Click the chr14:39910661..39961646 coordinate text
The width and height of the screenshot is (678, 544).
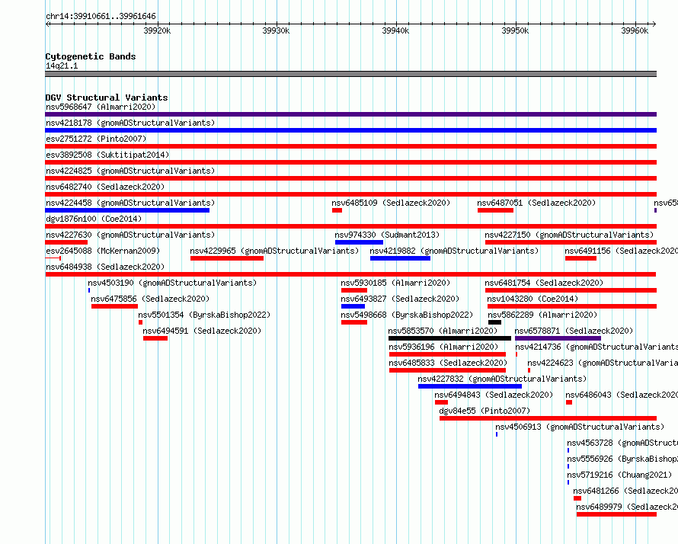[x=101, y=16]
